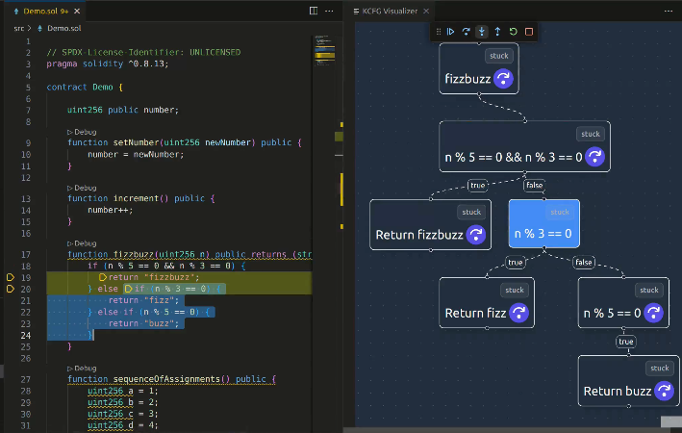Close the Demo.sol tab
Image resolution: width=682 pixels, height=433 pixels.
pyautogui.click(x=77, y=11)
